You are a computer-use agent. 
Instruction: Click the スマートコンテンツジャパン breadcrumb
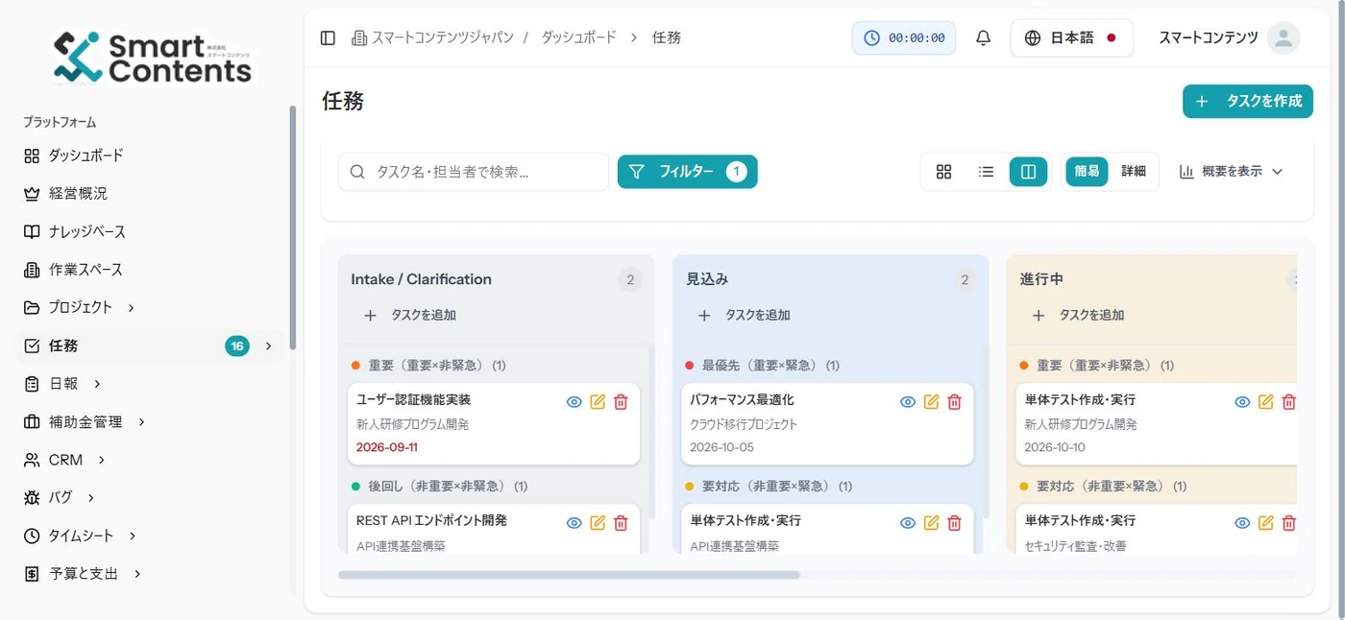pos(432,38)
